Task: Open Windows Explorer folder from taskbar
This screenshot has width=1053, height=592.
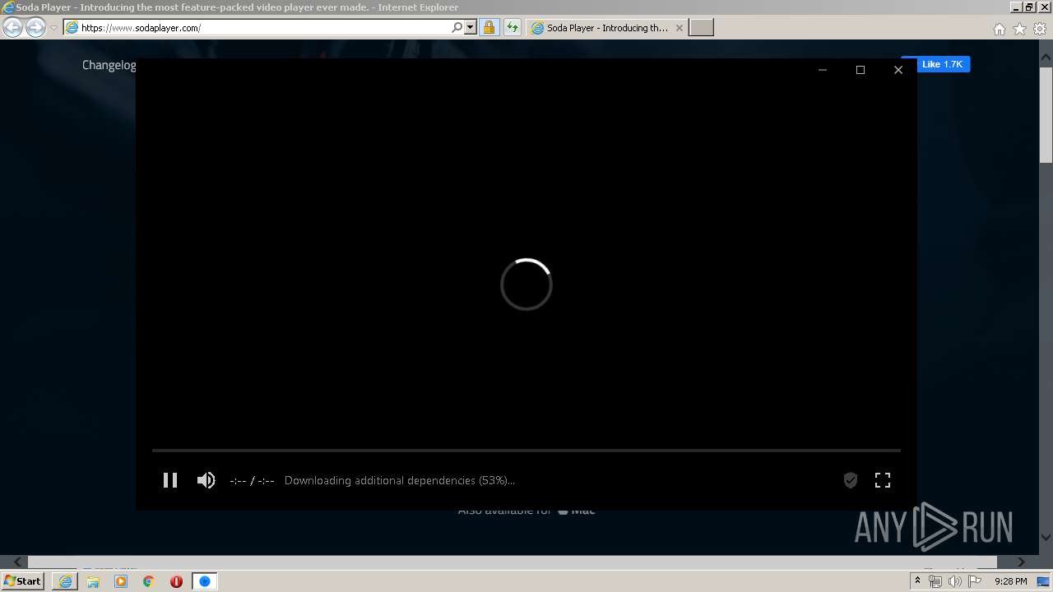Action: point(93,581)
